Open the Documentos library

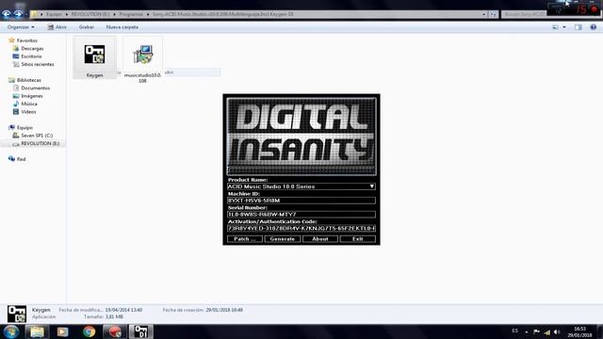[x=35, y=88]
